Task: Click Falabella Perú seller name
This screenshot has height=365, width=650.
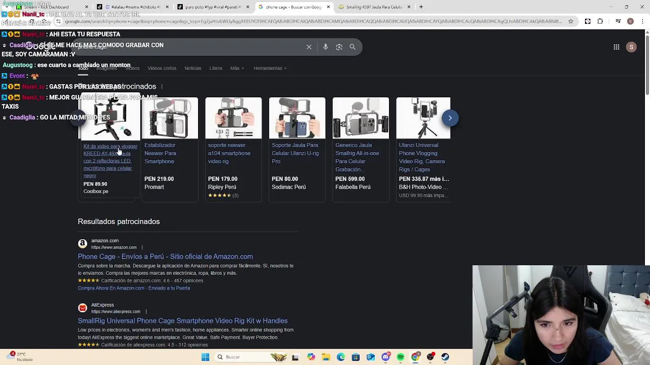Action: point(353,187)
